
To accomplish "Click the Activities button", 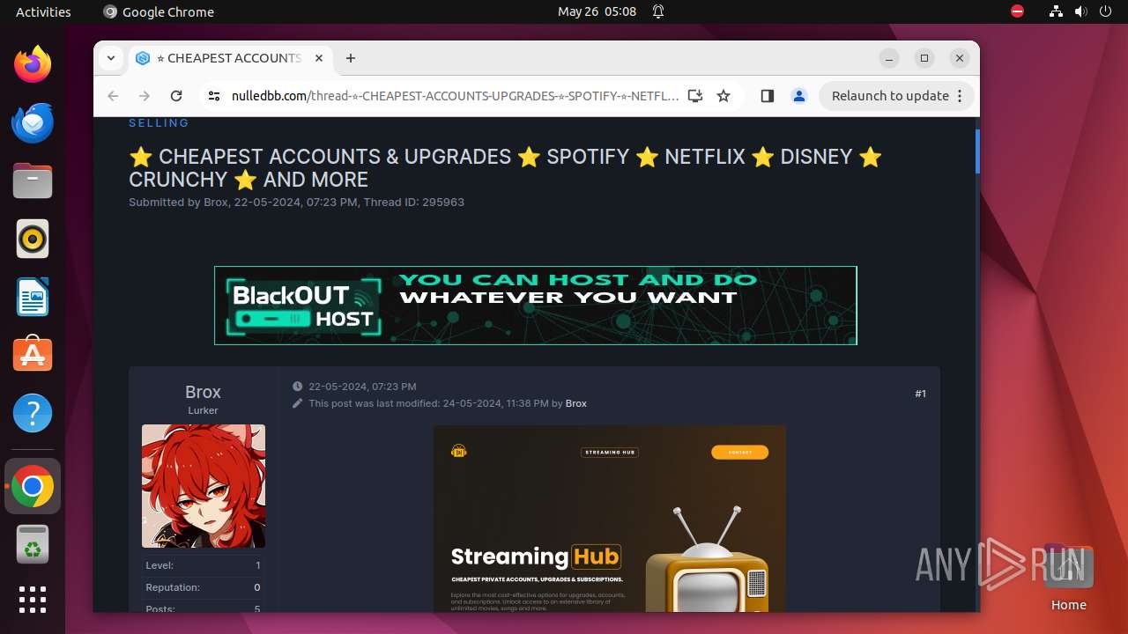I will [43, 11].
